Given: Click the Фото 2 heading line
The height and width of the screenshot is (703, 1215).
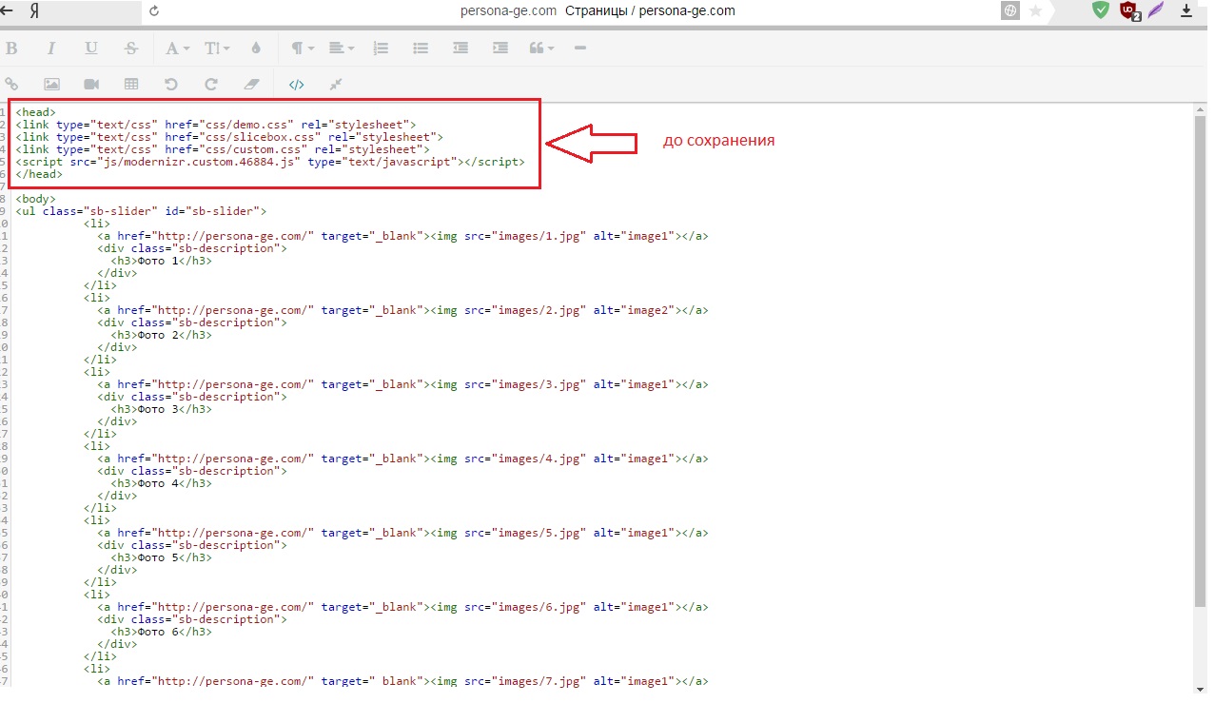Looking at the screenshot, I should (x=162, y=335).
